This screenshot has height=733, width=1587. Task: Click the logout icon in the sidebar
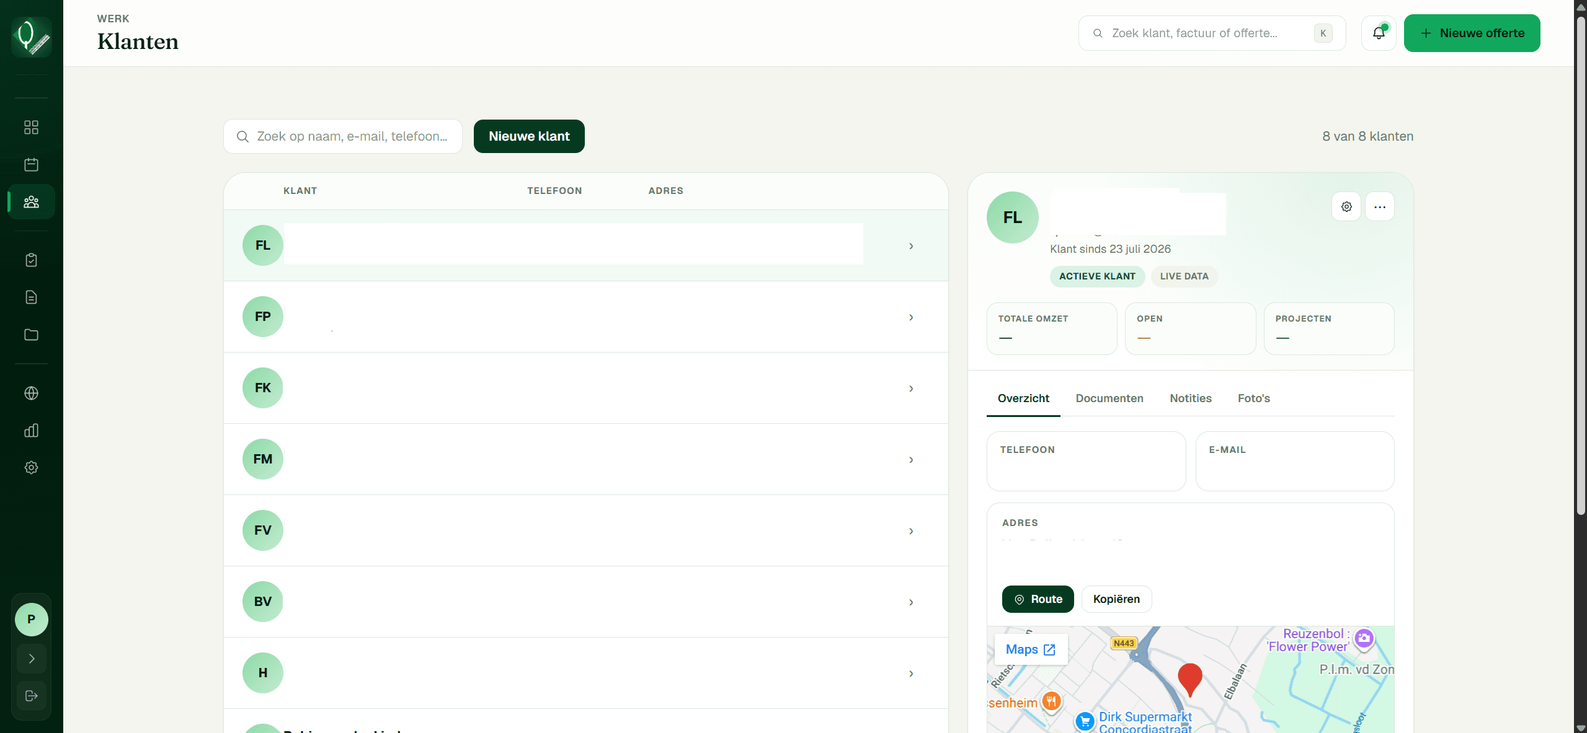(31, 696)
